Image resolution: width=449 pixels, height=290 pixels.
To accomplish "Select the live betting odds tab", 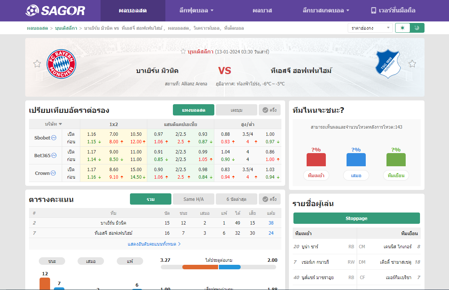I will click(x=194, y=110).
